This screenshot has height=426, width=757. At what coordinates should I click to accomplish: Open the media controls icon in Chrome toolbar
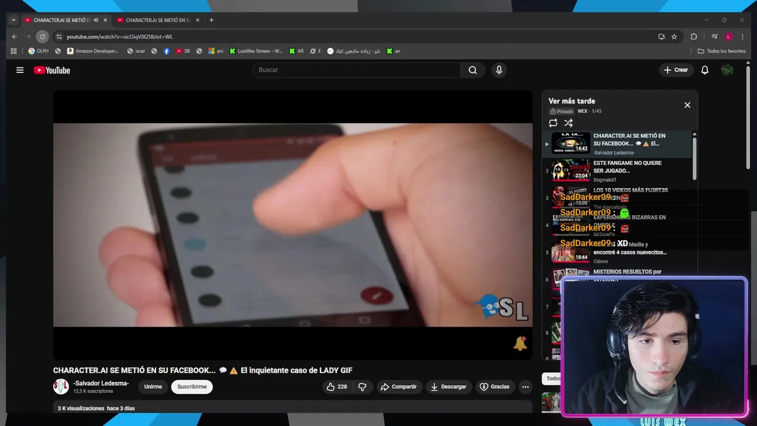click(714, 37)
